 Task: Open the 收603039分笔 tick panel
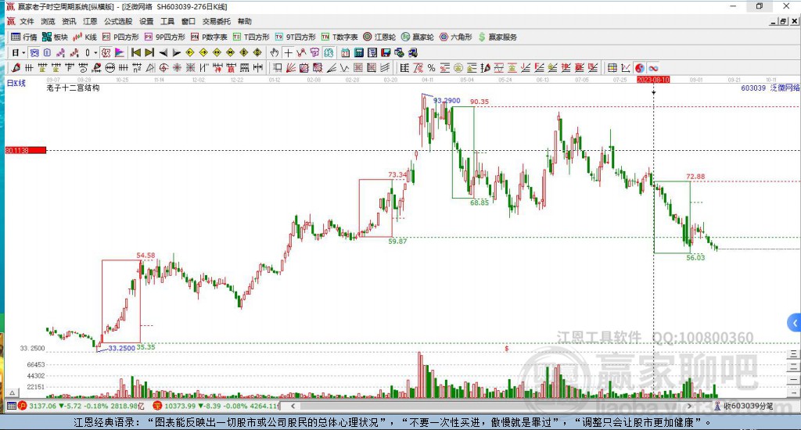743,406
